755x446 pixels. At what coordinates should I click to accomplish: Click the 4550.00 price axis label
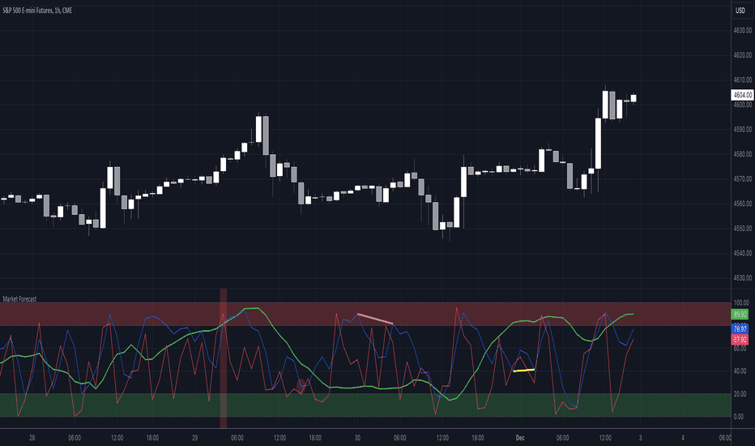point(743,229)
